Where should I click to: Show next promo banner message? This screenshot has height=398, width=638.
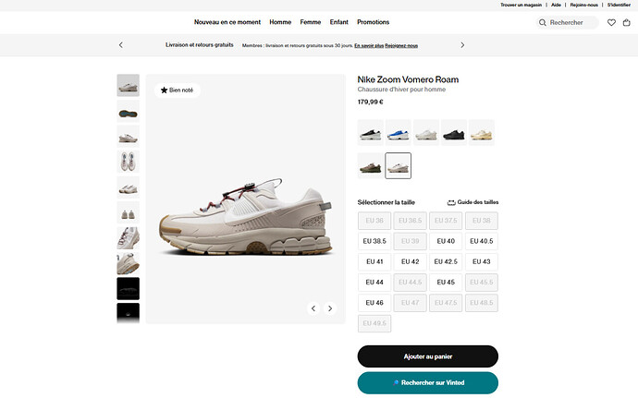[x=462, y=45]
